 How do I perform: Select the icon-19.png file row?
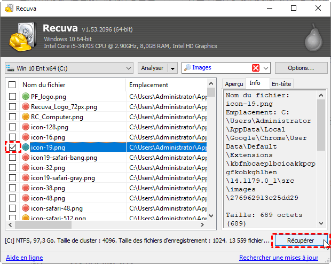106,147
